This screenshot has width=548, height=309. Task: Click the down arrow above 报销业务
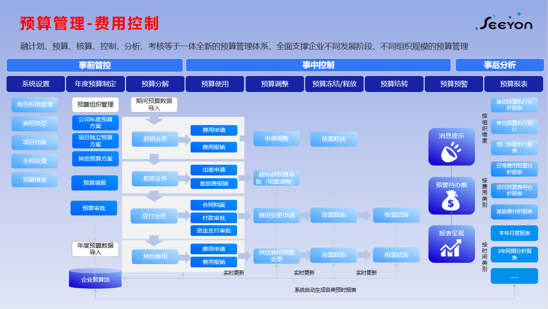tap(154, 120)
